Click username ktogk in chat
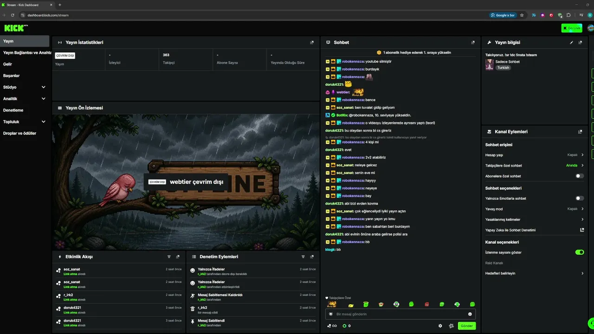Screen dimensions: 594x334 [330, 250]
